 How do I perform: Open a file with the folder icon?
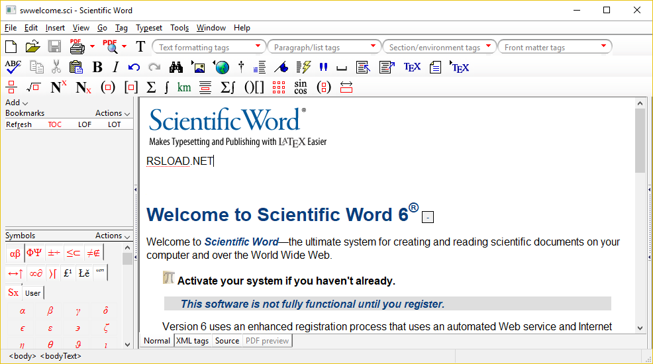(x=32, y=46)
